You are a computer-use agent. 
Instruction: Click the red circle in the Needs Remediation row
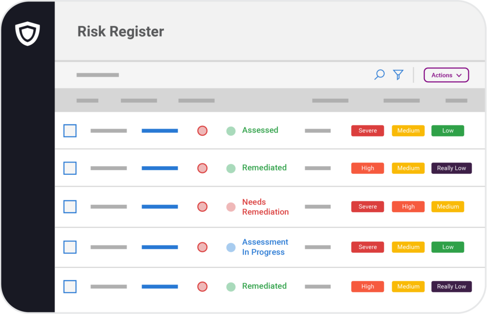coord(202,207)
